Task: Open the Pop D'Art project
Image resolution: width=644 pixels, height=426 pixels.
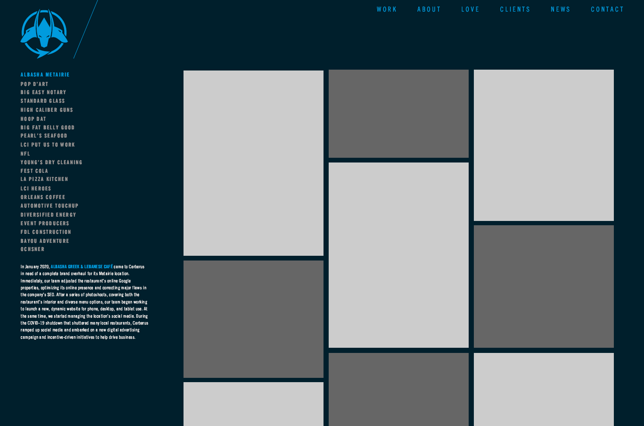Action: click(34, 84)
